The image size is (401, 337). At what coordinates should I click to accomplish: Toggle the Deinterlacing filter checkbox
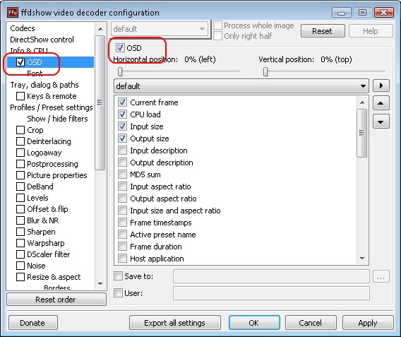click(x=20, y=141)
